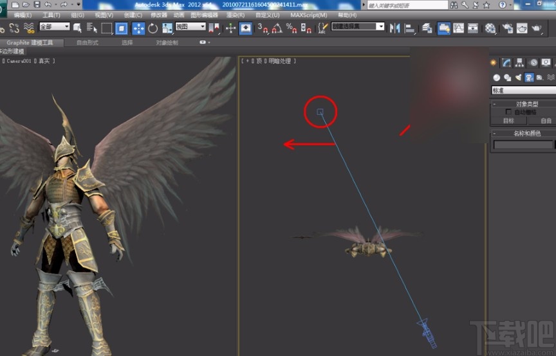Click the Render Production teapot icon
Image resolution: width=556 pixels, height=356 pixels.
537,28
